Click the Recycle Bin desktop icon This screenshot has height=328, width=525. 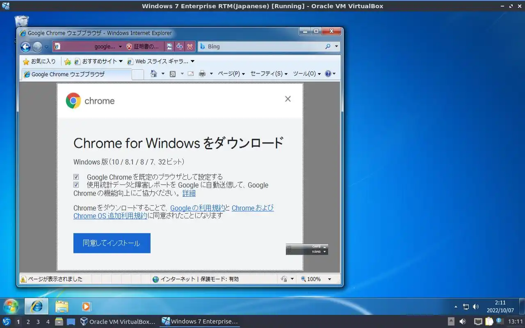click(x=21, y=22)
